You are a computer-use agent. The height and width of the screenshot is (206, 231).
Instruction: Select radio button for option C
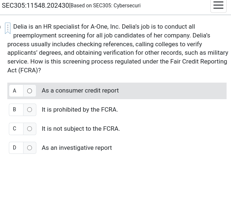[30, 129]
